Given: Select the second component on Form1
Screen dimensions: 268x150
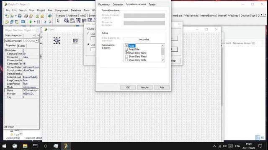Looking at the screenshot, I should click(x=75, y=40).
